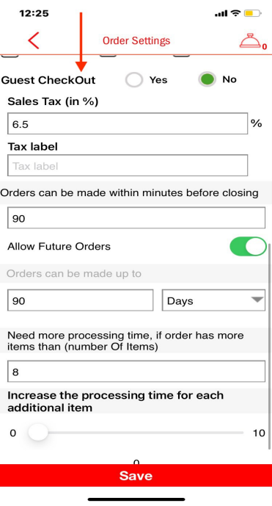Tap the Order Settings title
The image size is (272, 506).
[136, 40]
